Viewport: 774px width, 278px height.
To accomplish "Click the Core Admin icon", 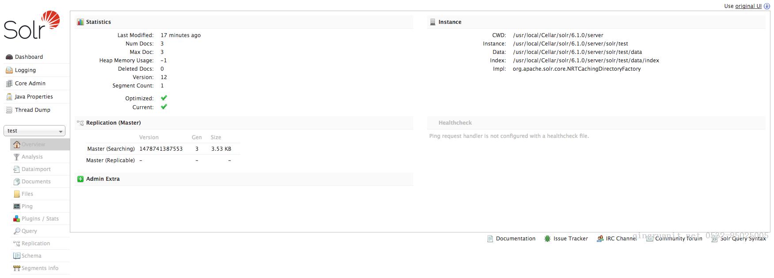I will click(9, 84).
